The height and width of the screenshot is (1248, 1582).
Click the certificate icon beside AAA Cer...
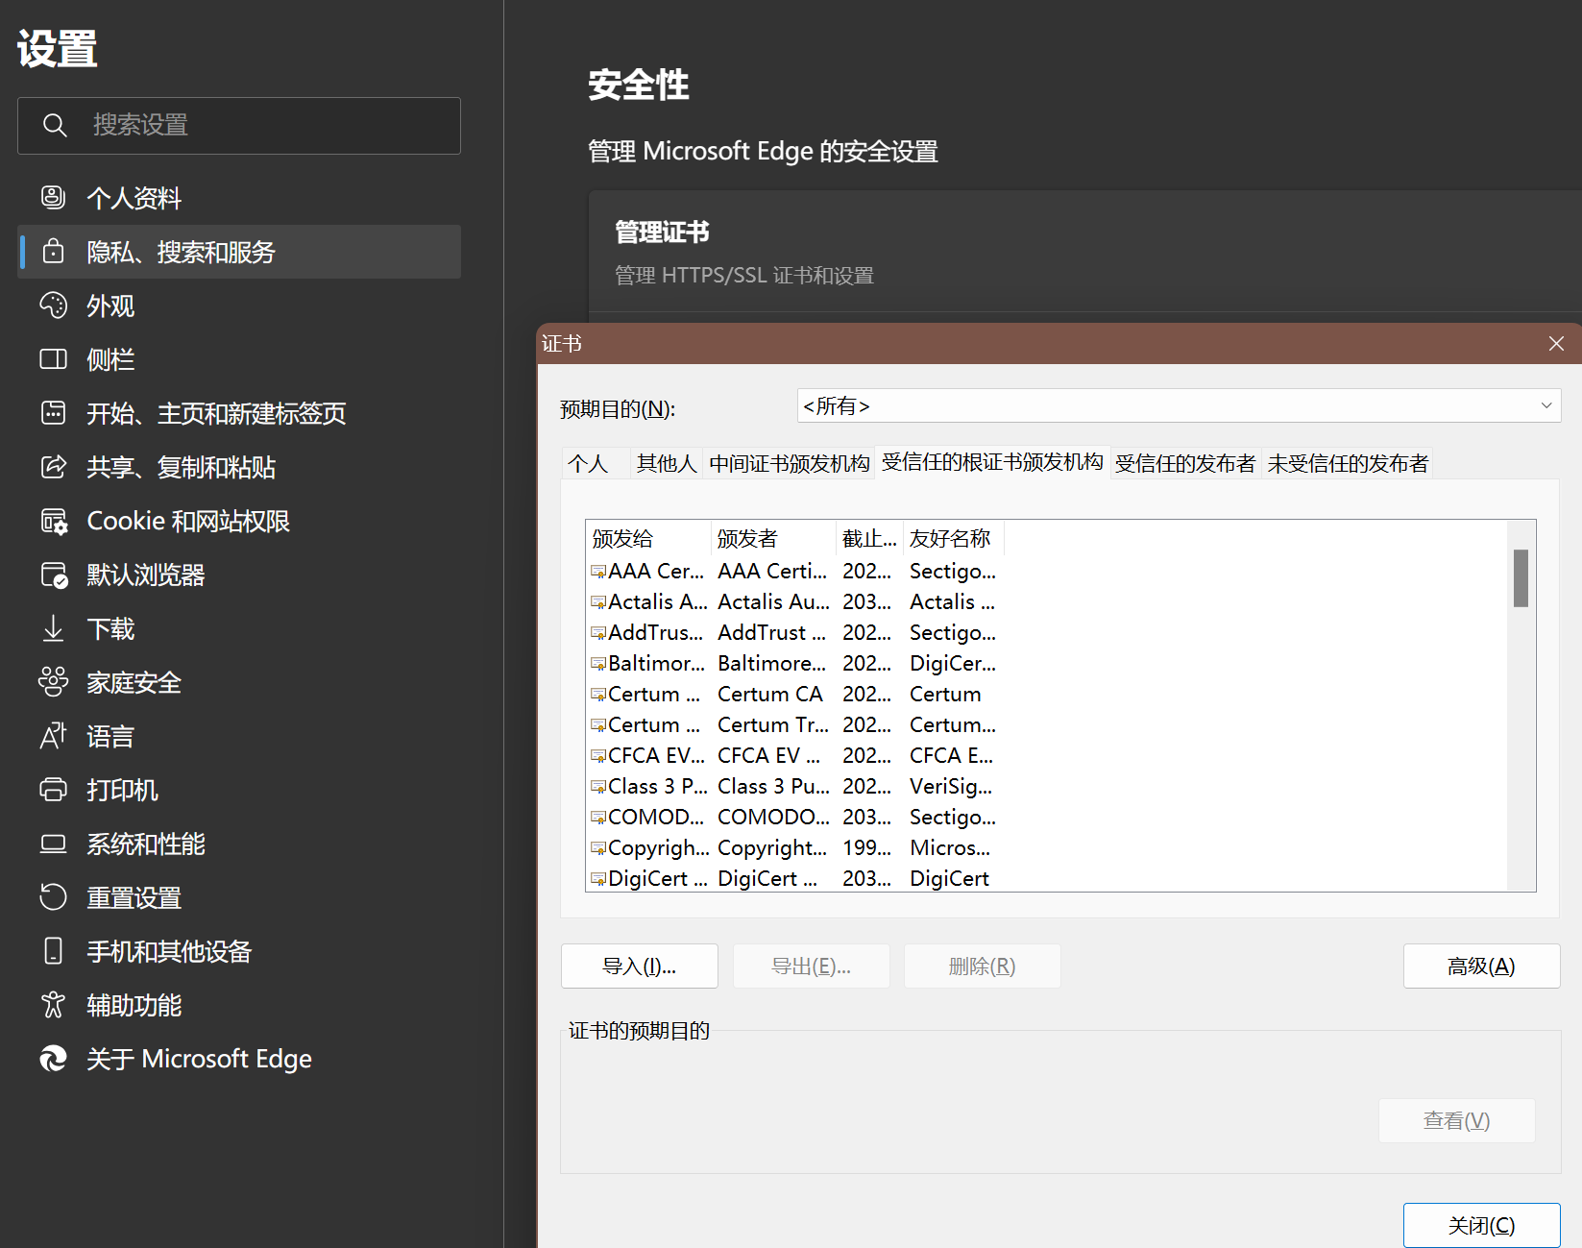(598, 572)
